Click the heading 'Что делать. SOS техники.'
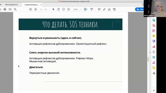 (71, 24)
